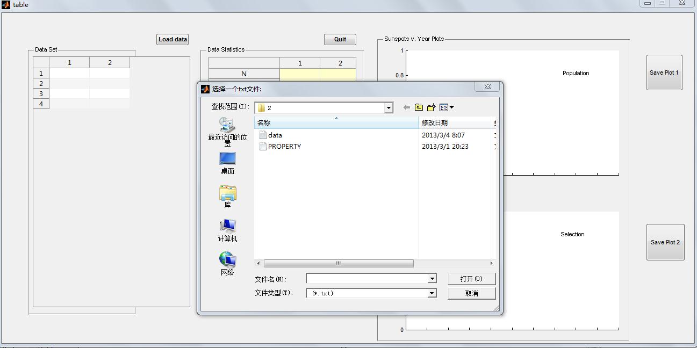Click the N row in Data Statistics
Viewport: 697px width, 348px height.
tap(244, 74)
